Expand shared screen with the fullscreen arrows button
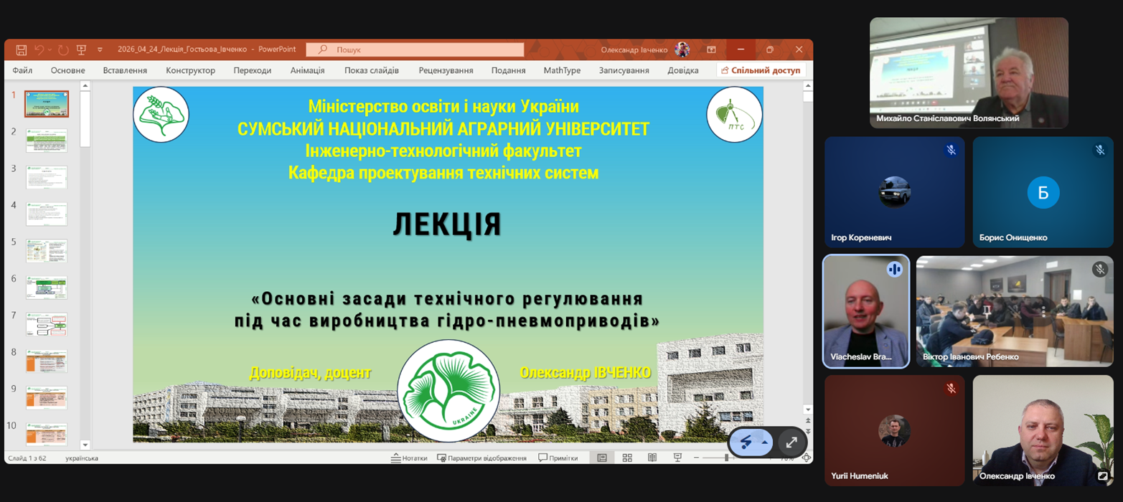 pos(791,442)
